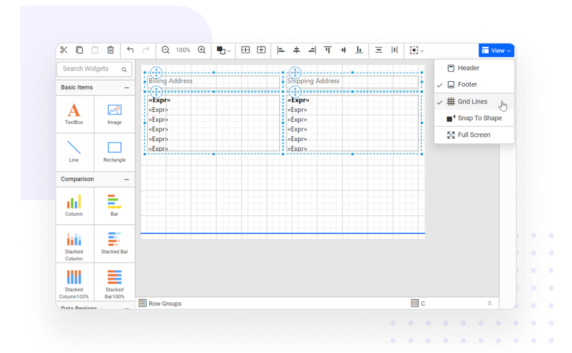572x353 pixels.
Task: Open the bring-to-front order dropdown
Action: point(223,50)
